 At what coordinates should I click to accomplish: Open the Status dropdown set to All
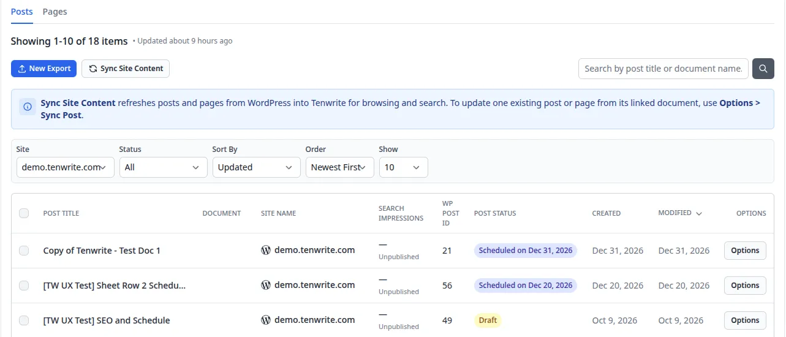pyautogui.click(x=164, y=167)
